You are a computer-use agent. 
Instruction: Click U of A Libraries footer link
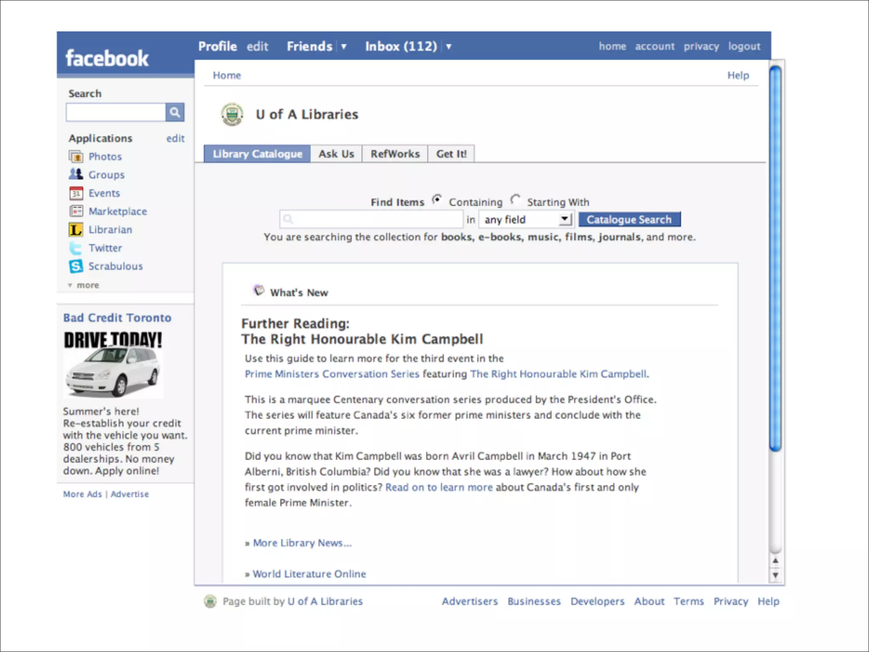coord(325,601)
